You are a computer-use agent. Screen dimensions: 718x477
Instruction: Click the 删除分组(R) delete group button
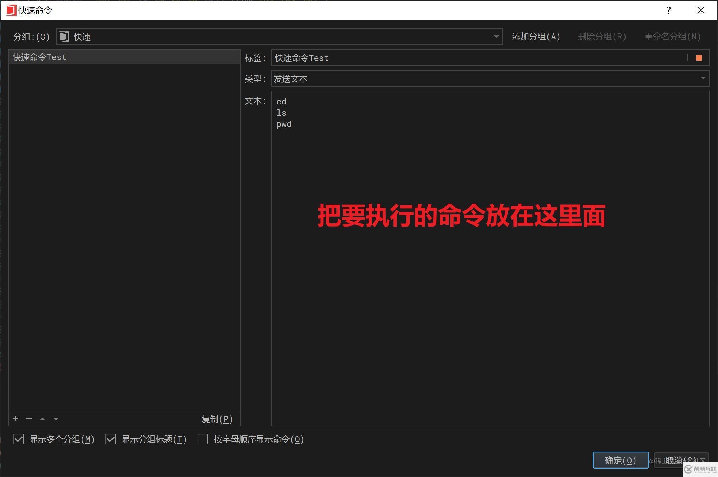[x=602, y=36]
